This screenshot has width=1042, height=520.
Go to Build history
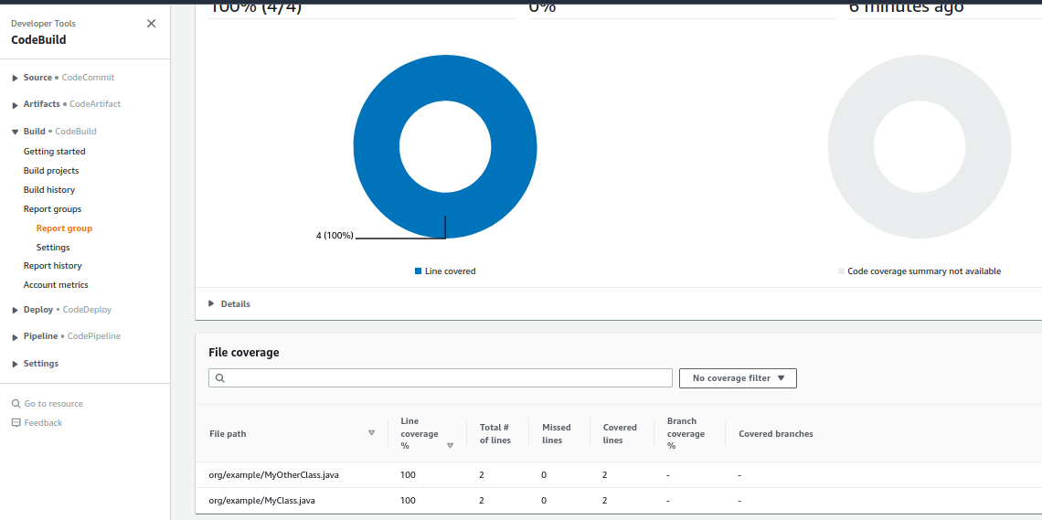[x=49, y=190]
